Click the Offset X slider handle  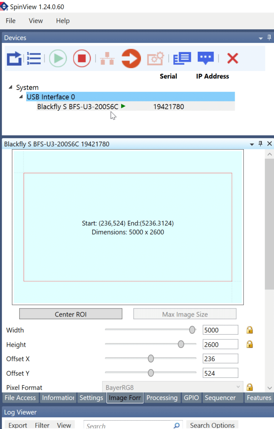click(151, 358)
